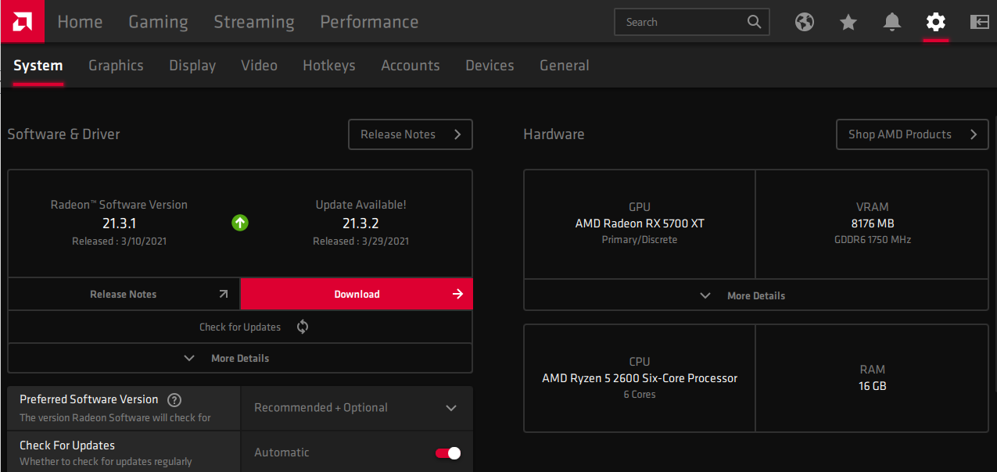Click the Preferred Software Version help icon
This screenshot has height=472, width=997.
coord(175,400)
